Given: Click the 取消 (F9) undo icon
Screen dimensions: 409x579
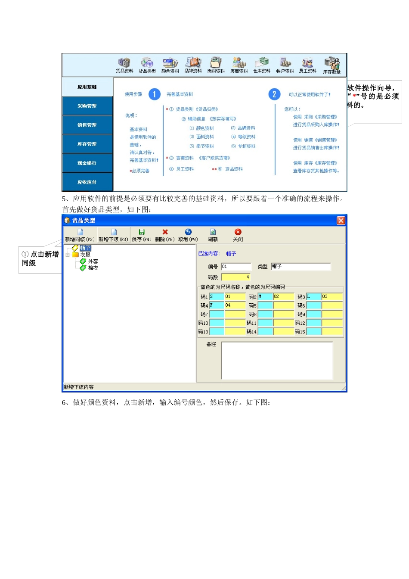Looking at the screenshot, I should coord(188,235).
